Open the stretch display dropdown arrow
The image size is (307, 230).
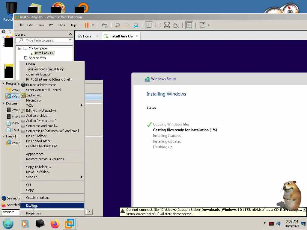coord(209,25)
